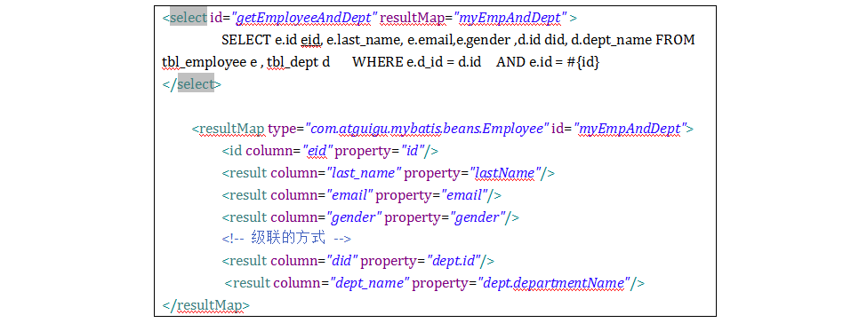Click the property value "id" in the id row
This screenshot has height=323, width=843.
[x=413, y=151]
